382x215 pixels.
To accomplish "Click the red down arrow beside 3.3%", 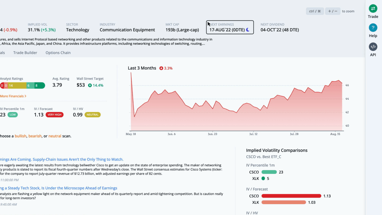I will (x=161, y=68).
